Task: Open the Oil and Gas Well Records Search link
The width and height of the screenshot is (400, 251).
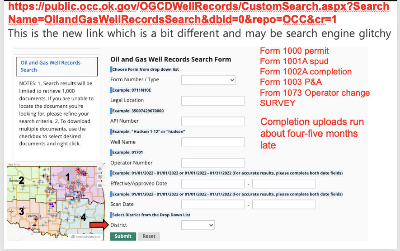Action: click(x=51, y=66)
